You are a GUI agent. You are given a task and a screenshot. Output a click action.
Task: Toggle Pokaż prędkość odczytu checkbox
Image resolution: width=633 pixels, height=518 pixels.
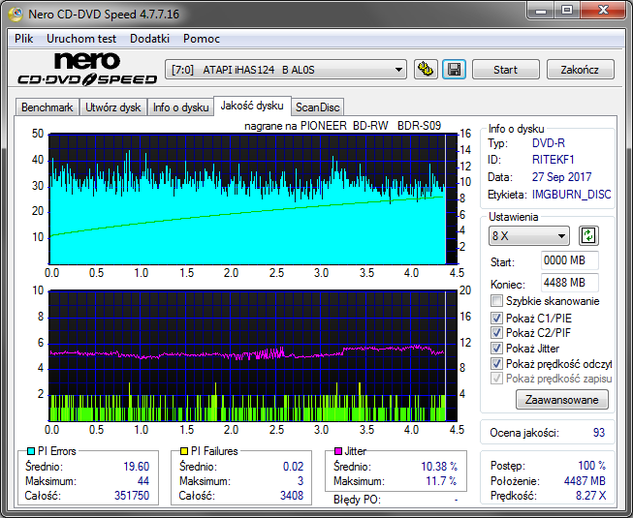pyautogui.click(x=496, y=364)
